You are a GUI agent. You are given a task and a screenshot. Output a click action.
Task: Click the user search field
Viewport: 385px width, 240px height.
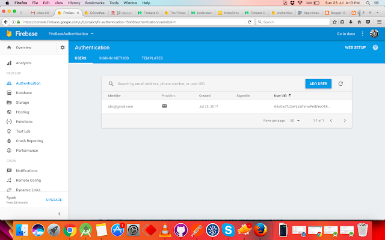209,84
